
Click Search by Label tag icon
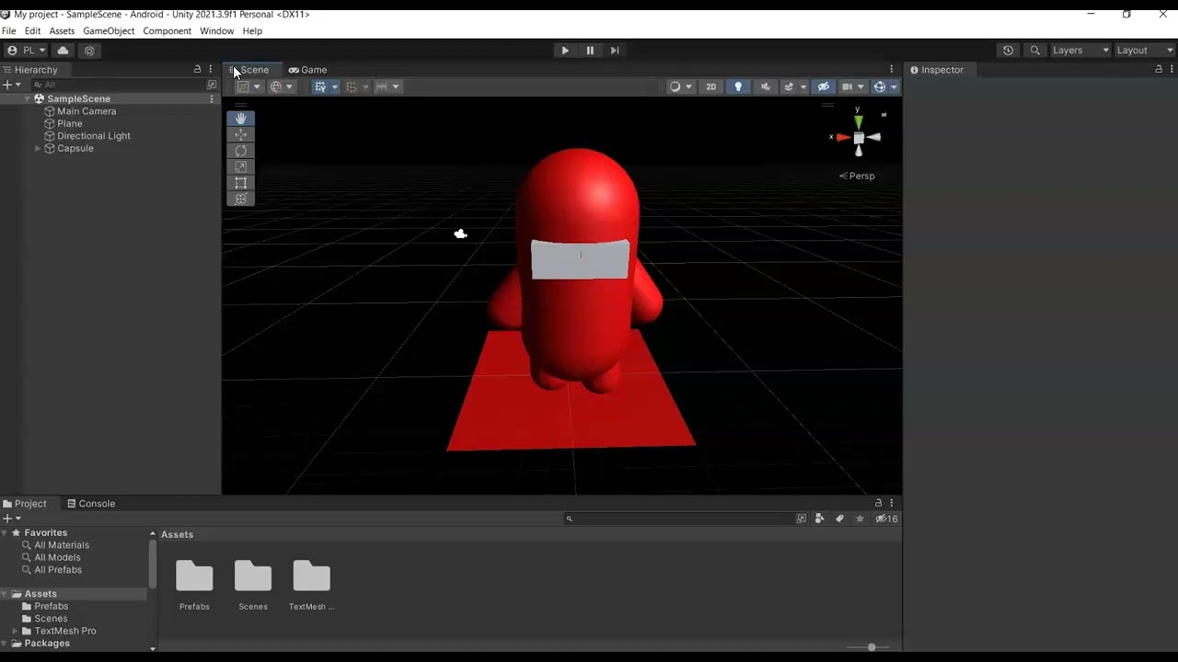coord(839,519)
